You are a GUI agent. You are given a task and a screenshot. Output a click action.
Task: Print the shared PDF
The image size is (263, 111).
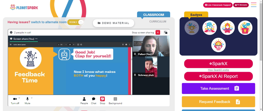(x=126, y=45)
